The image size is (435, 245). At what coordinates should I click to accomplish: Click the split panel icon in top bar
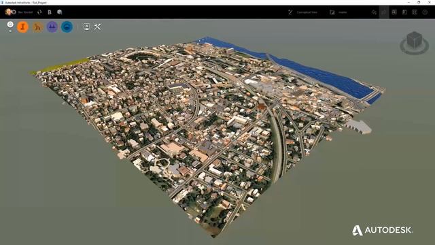click(x=404, y=12)
